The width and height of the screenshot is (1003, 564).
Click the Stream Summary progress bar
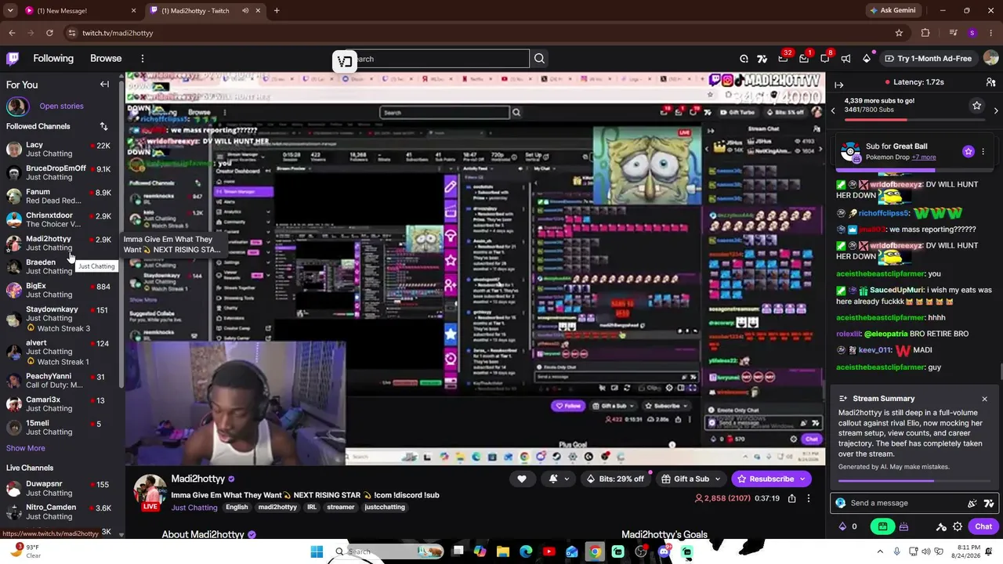tap(914, 481)
